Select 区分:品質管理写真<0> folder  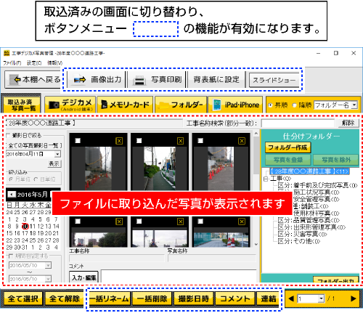click(x=309, y=220)
